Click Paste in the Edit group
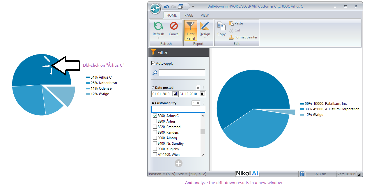 point(236,23)
